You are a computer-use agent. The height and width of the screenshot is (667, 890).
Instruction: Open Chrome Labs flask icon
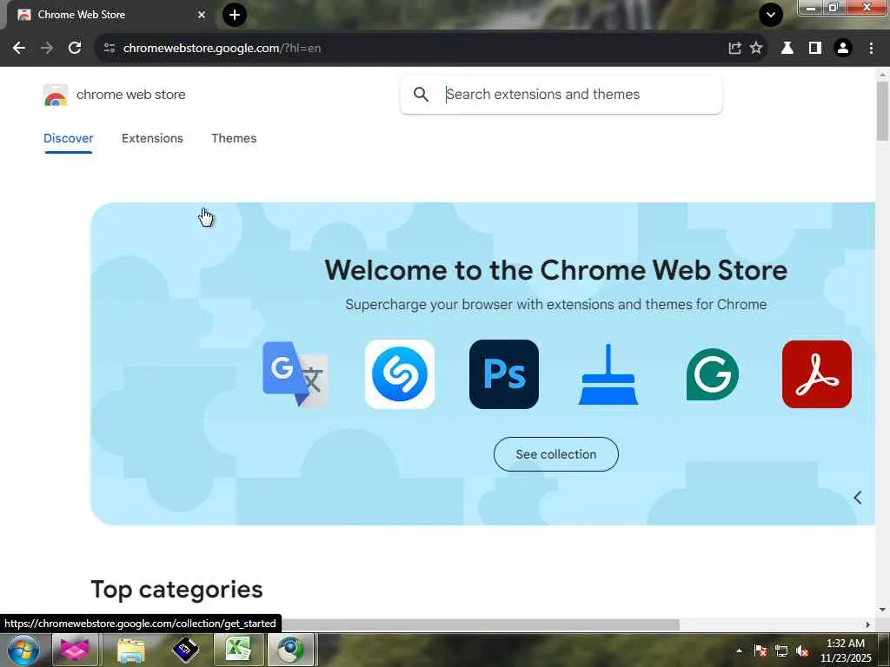pyautogui.click(x=787, y=49)
